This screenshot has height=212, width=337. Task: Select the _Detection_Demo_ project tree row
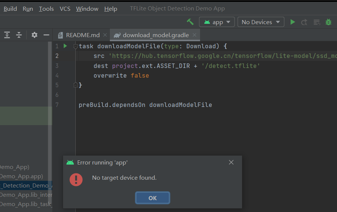(x=26, y=185)
